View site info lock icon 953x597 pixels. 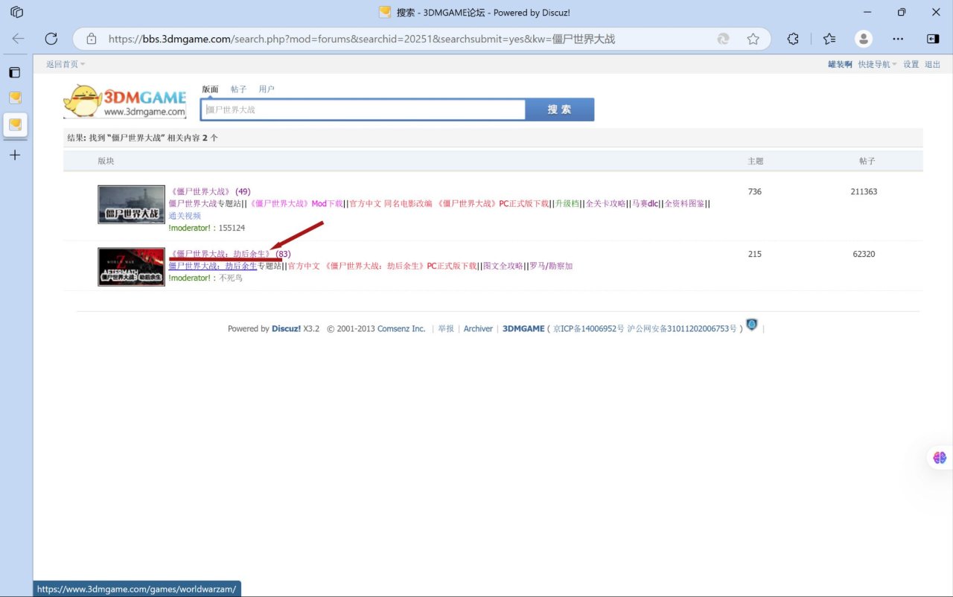pos(92,39)
